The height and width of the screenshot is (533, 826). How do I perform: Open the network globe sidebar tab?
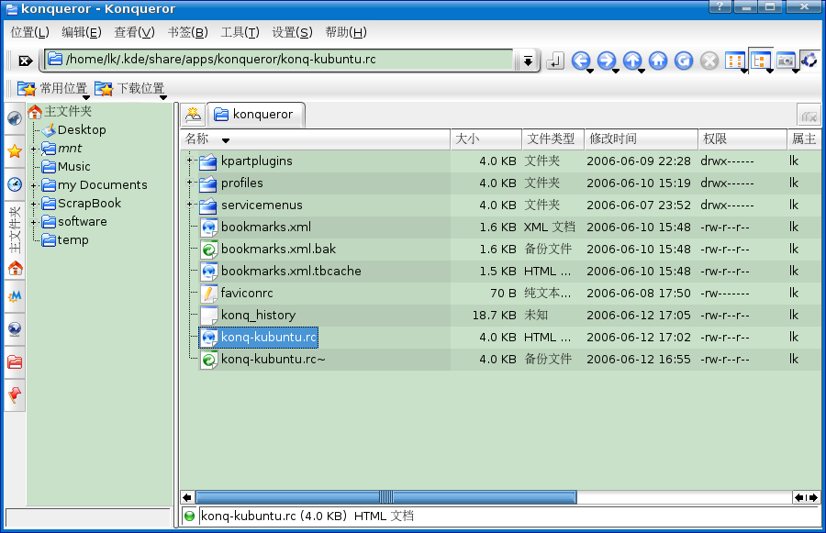(15, 329)
